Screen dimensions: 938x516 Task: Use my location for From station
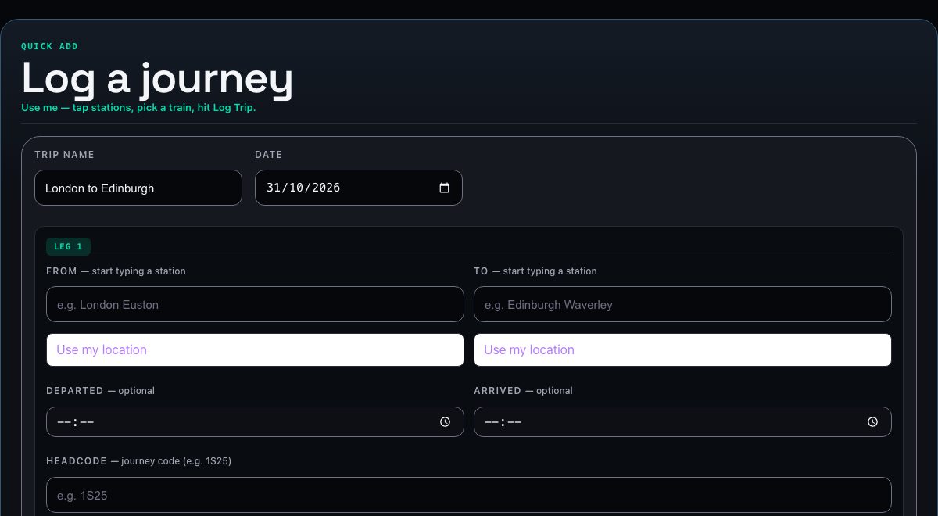click(255, 349)
